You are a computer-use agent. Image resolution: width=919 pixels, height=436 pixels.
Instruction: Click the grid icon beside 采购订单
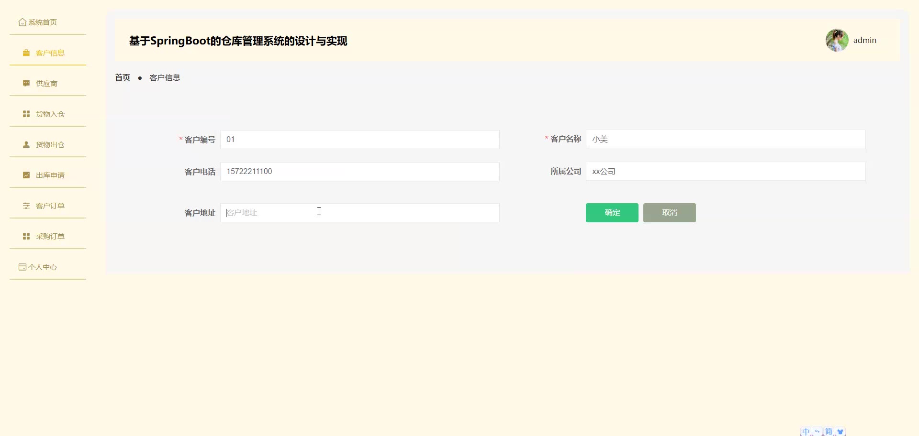pyautogui.click(x=26, y=237)
